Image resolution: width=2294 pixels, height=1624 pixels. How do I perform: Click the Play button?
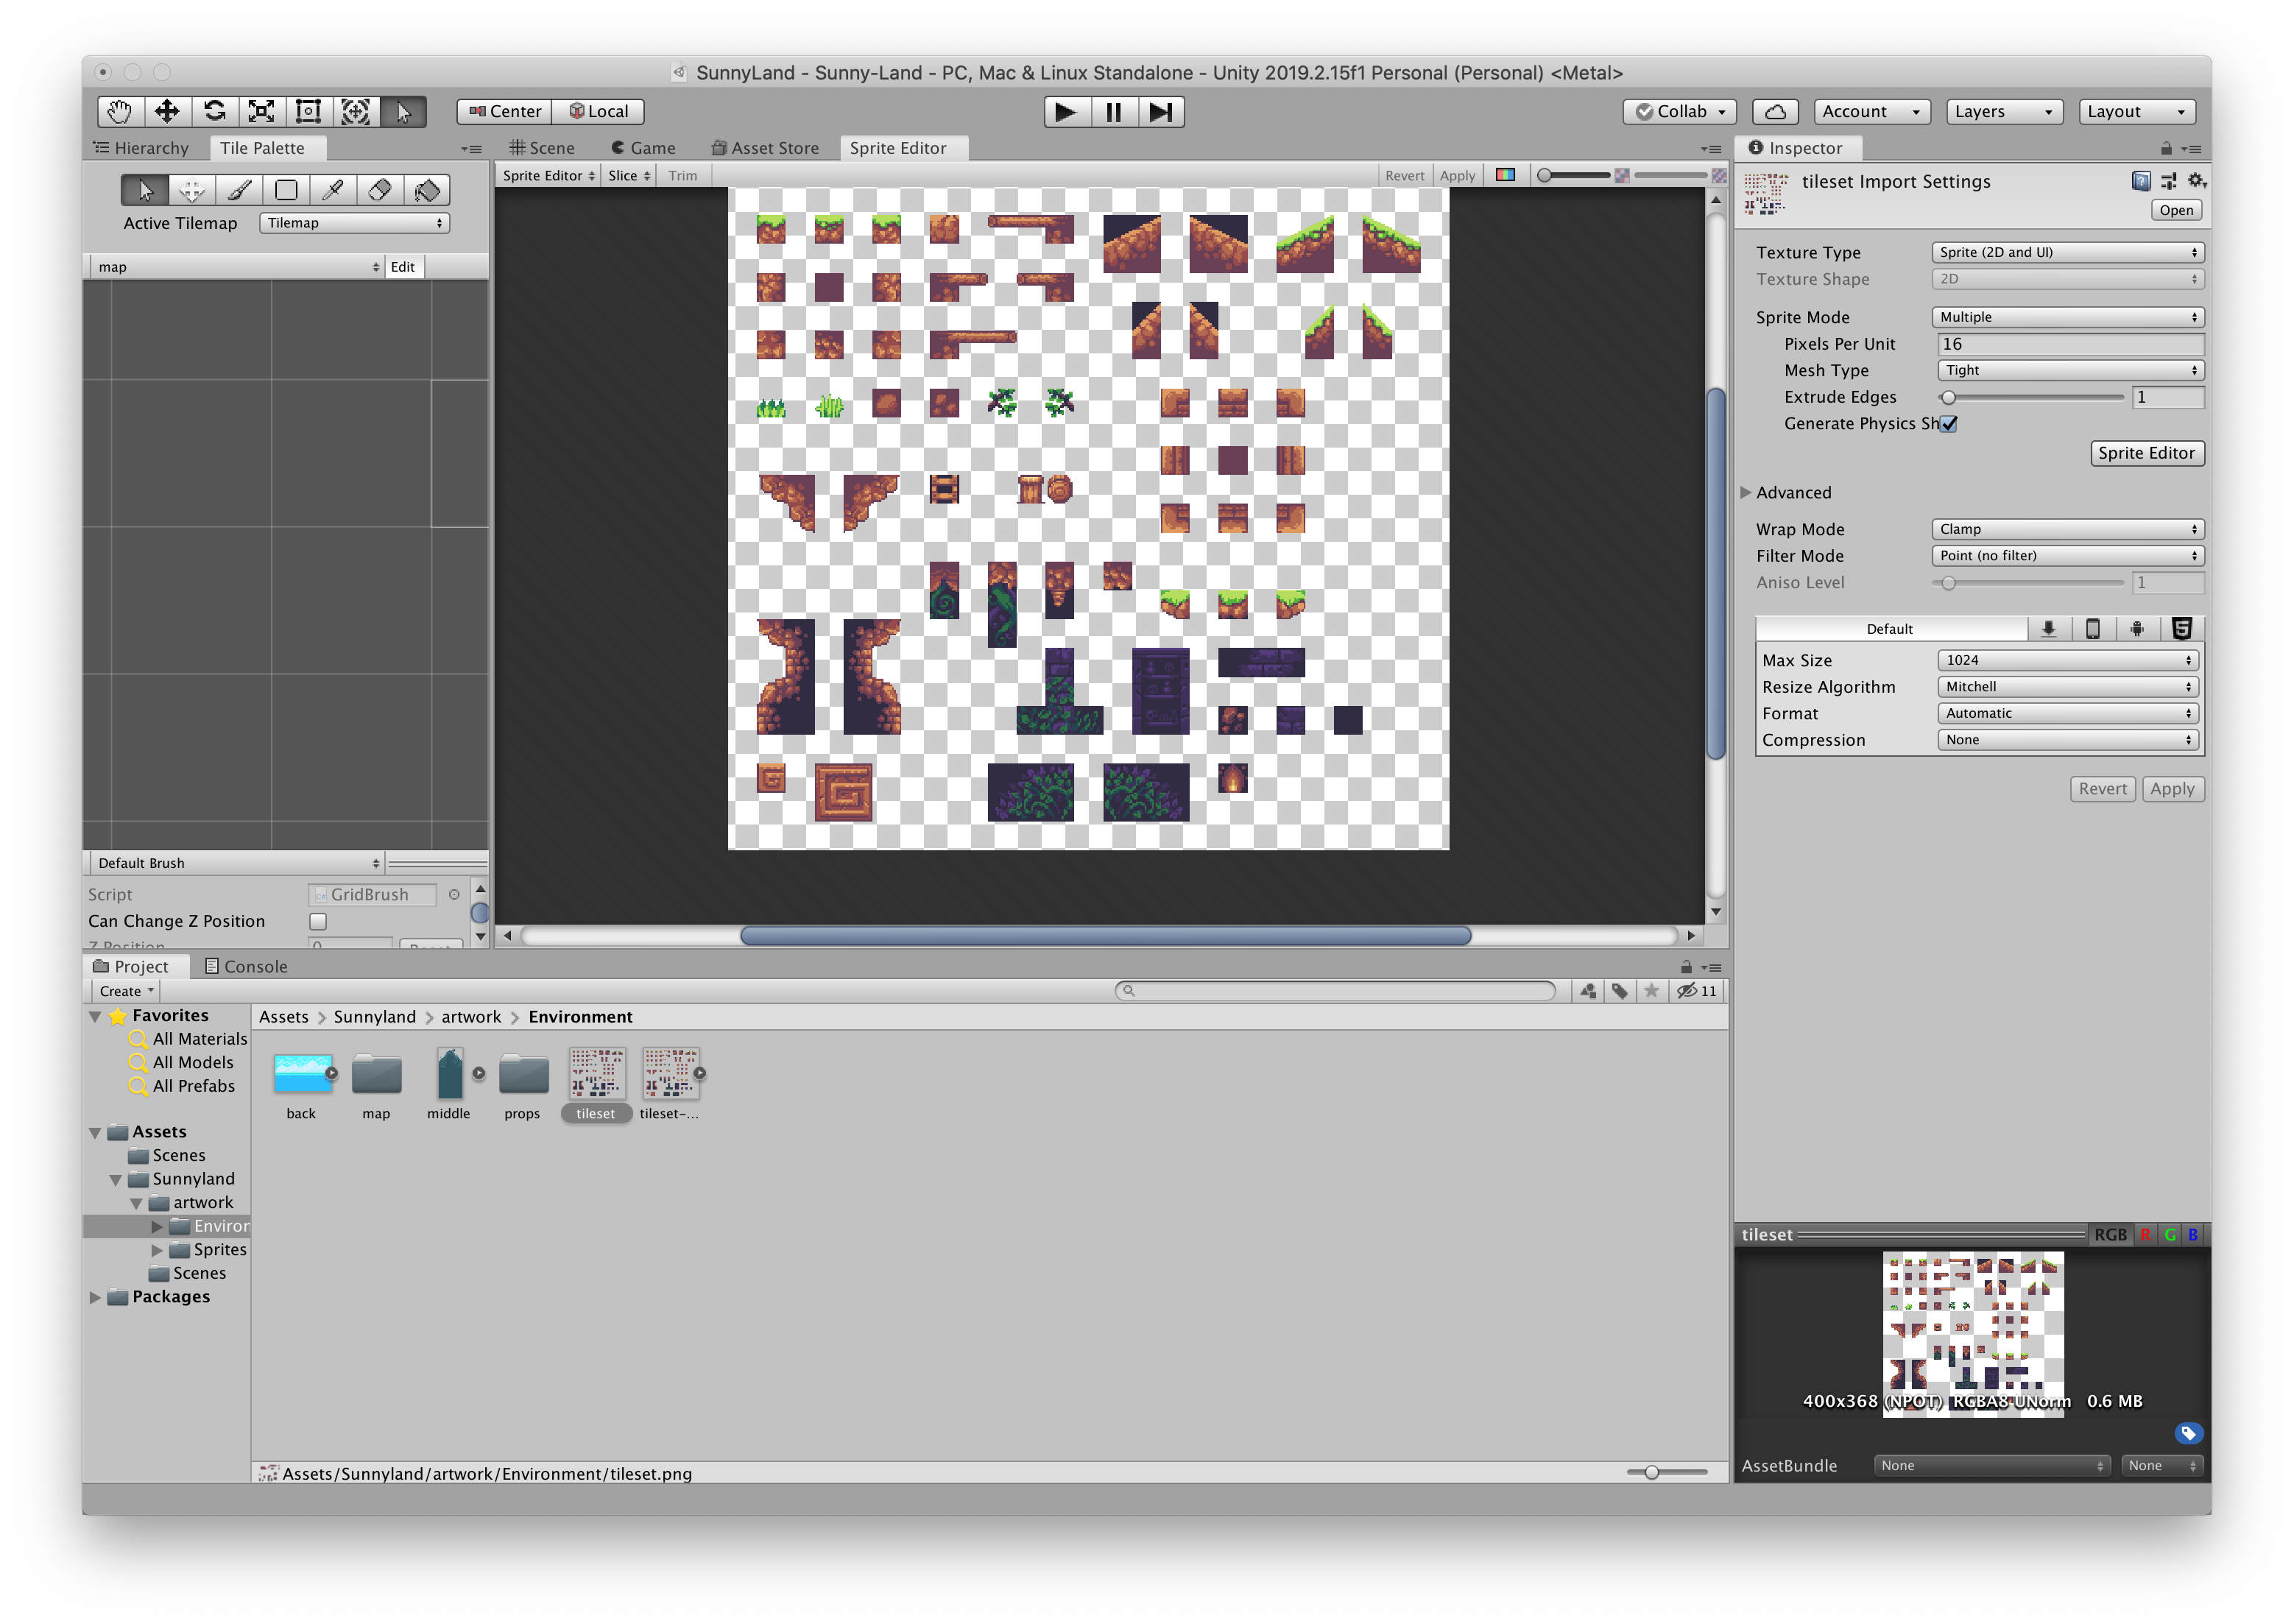click(x=1066, y=111)
